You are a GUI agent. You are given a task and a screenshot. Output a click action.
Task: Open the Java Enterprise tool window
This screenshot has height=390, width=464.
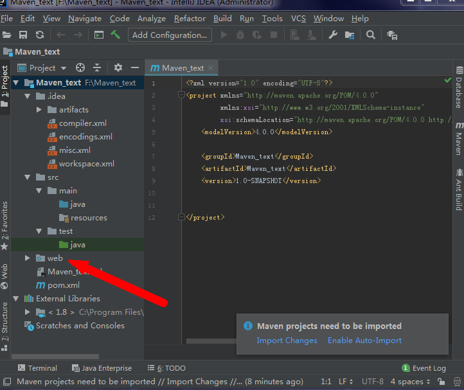coord(102,368)
